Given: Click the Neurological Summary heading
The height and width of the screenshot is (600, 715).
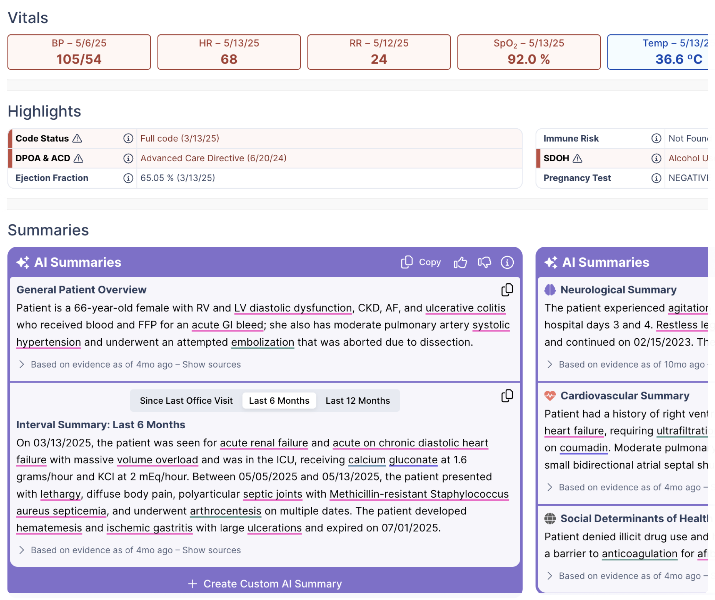Looking at the screenshot, I should coord(618,290).
